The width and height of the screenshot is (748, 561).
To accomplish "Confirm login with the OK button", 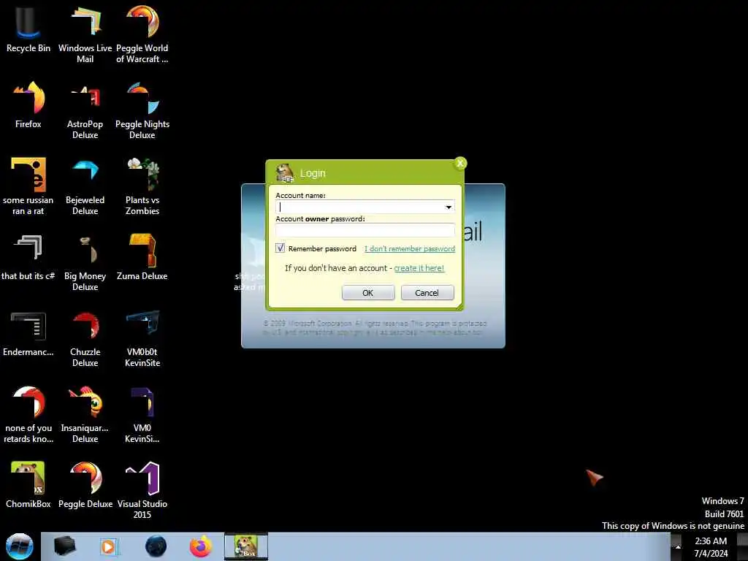I will [x=368, y=292].
